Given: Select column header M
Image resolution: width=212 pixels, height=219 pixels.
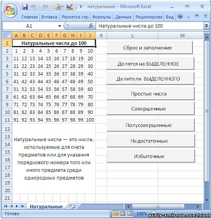Looking at the screenshot, I should (182, 35).
